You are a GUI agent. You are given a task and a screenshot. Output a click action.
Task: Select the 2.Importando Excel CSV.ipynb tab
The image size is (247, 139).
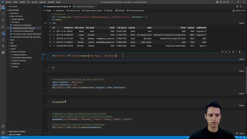coord(57,7)
